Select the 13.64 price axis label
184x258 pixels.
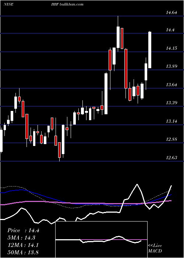pyautogui.click(x=171, y=85)
